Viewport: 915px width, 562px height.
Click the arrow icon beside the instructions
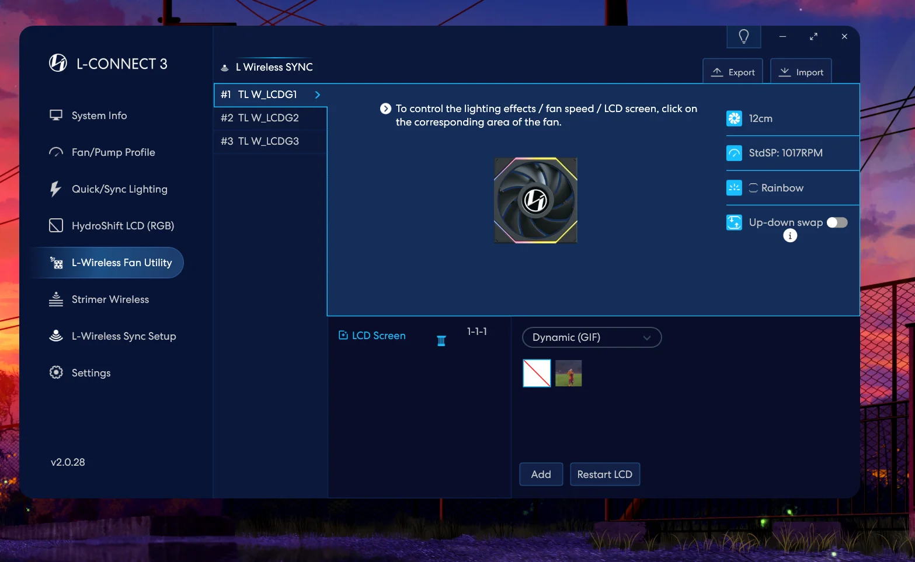385,109
